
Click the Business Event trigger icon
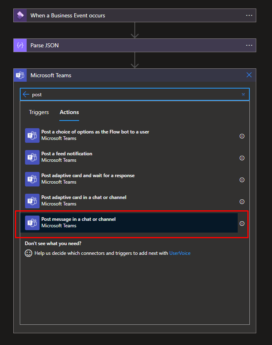coord(20,15)
